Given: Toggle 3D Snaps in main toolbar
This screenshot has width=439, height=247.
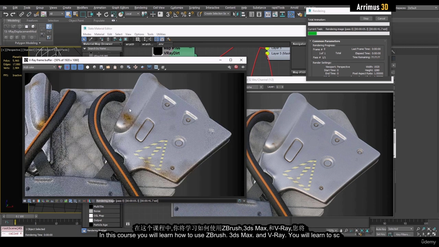Looking at the screenshot, I should (169, 14).
